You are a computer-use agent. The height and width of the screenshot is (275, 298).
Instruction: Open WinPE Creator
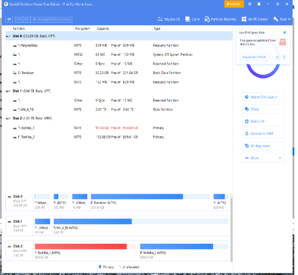[x=255, y=19]
